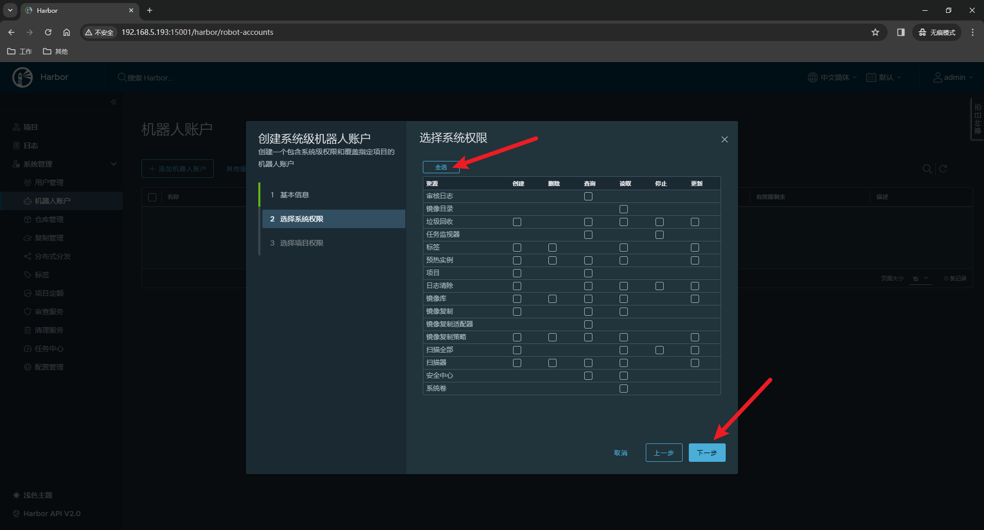Refresh the robot accounts list
The height and width of the screenshot is (530, 984).
coord(943,169)
